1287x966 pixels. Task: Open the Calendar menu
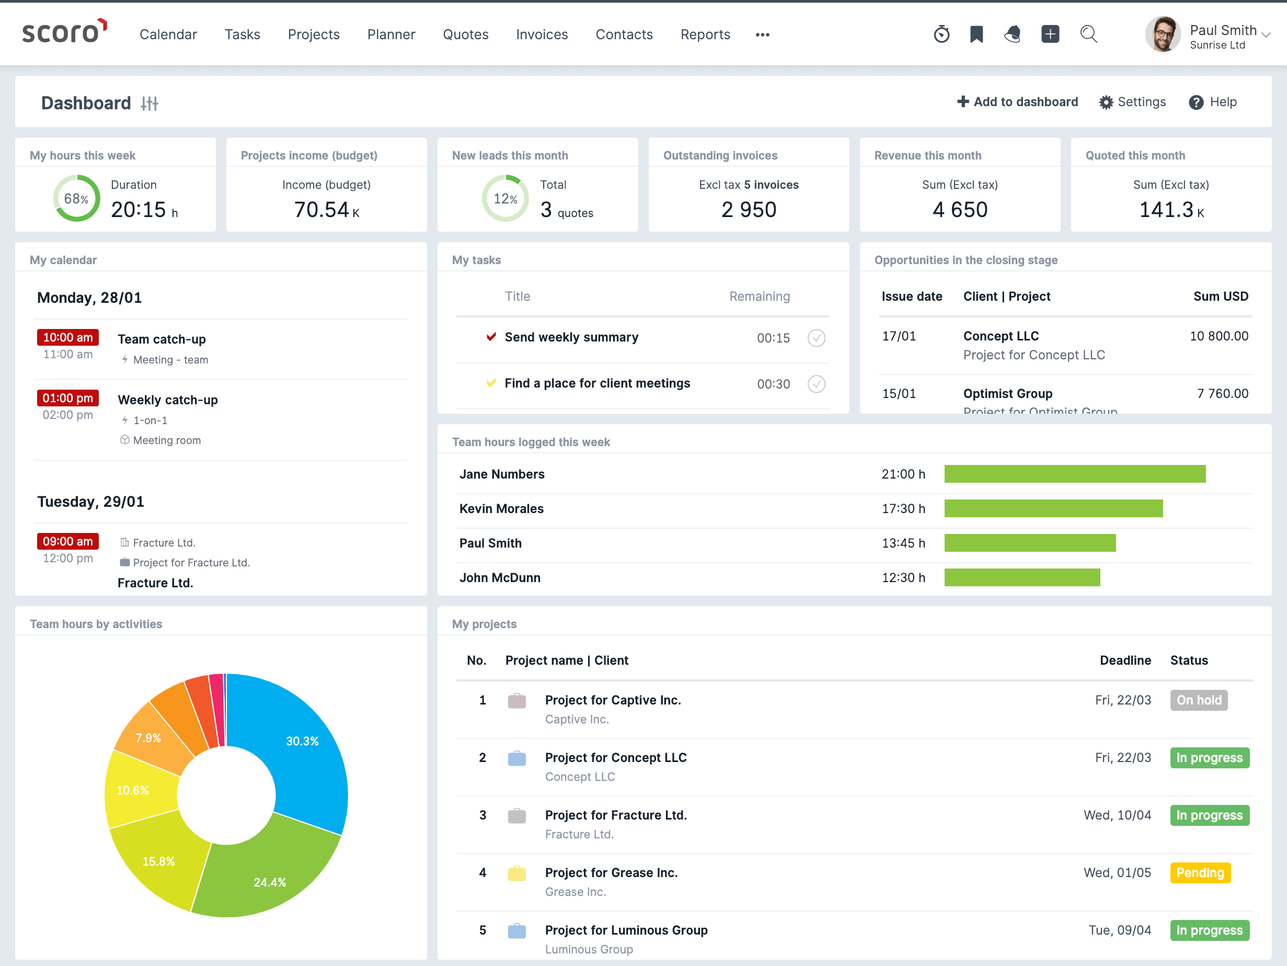pyautogui.click(x=168, y=35)
